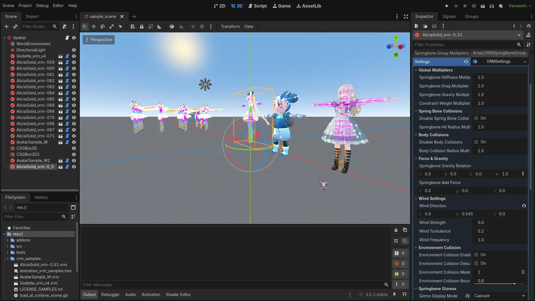535x301 pixels.
Task: Open Springbone Group Multipliers array
Action: (499, 53)
